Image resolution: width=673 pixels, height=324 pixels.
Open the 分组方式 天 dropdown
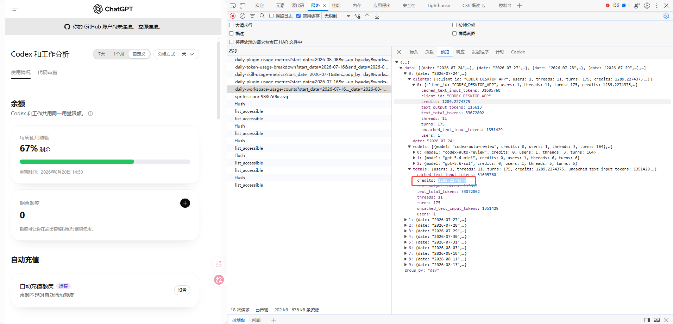pos(176,54)
